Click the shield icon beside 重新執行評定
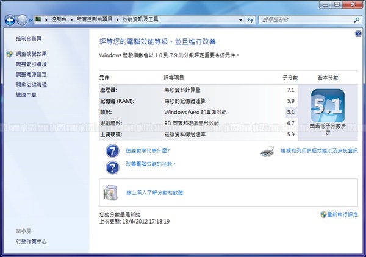The height and width of the screenshot is (257, 366). pyautogui.click(x=323, y=214)
